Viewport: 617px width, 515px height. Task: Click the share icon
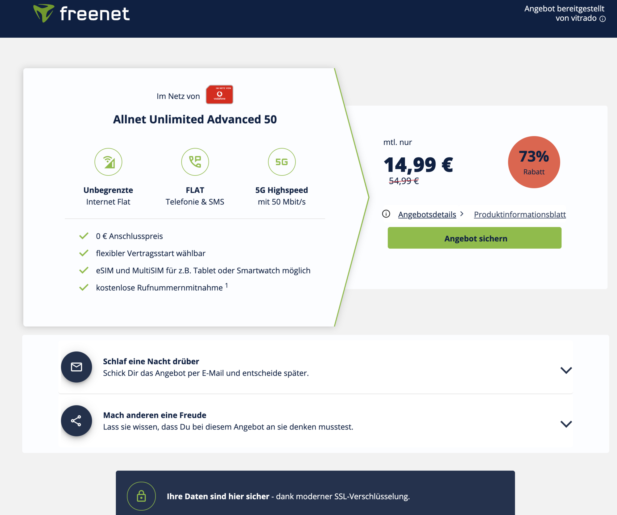pos(77,421)
